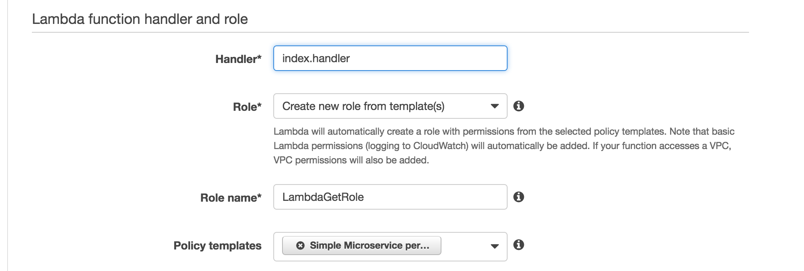This screenshot has height=271, width=804.
Task: Click the Handler* label
Action: coord(238,58)
